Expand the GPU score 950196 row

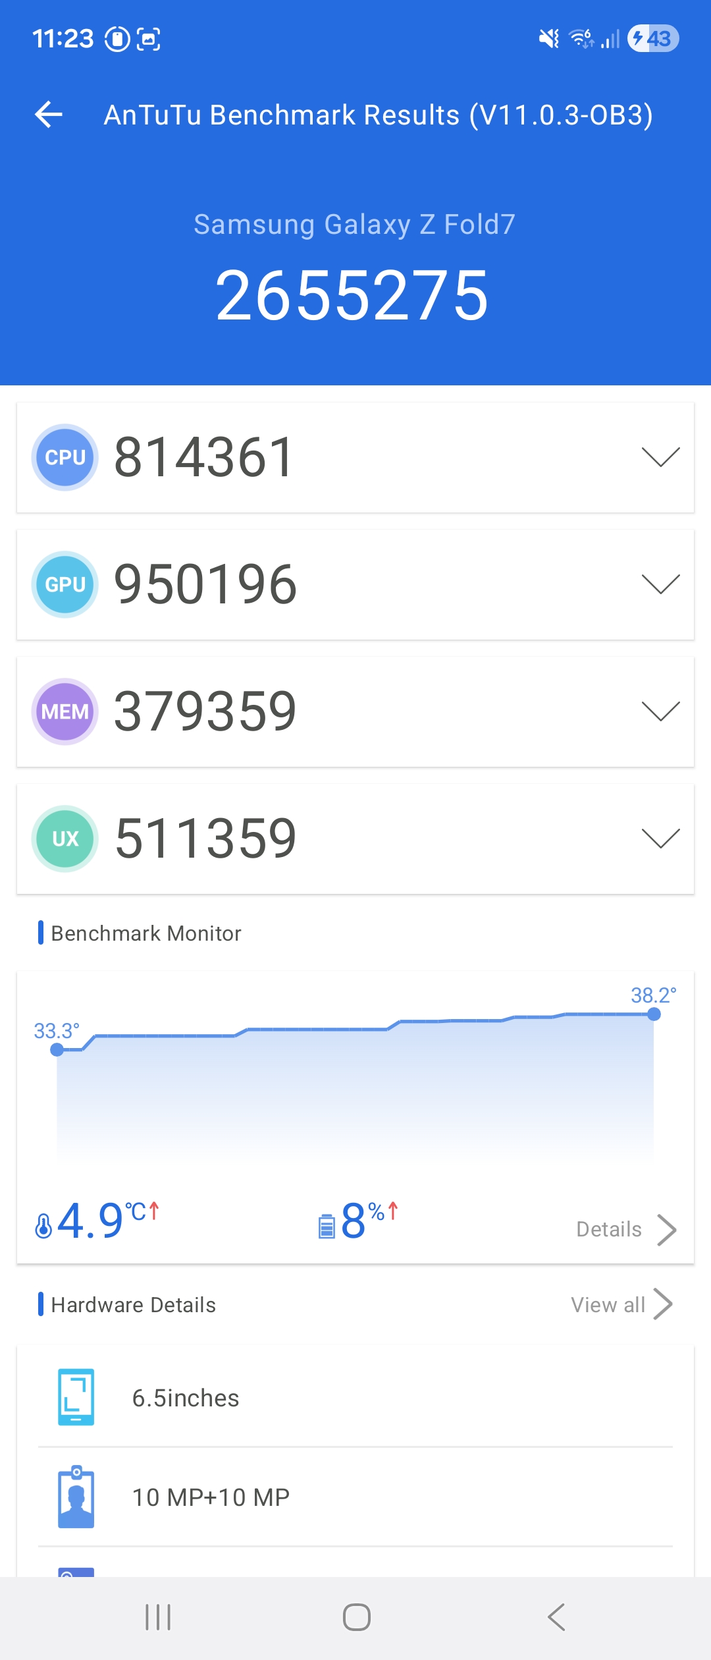click(x=660, y=584)
